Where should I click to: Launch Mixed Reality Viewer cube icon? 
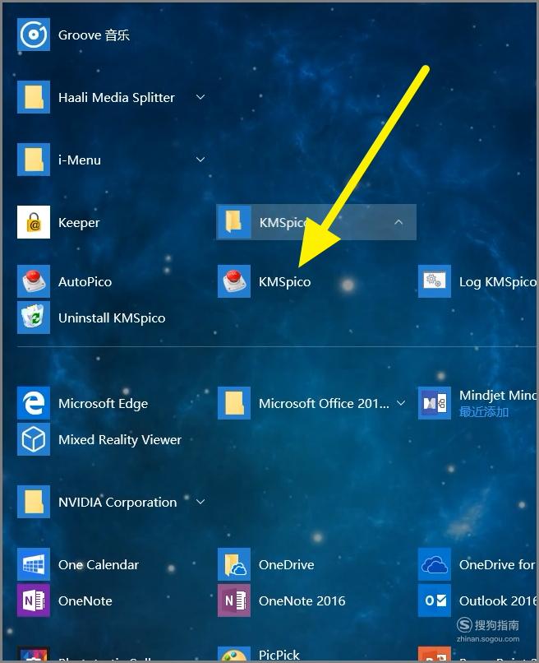tap(34, 439)
